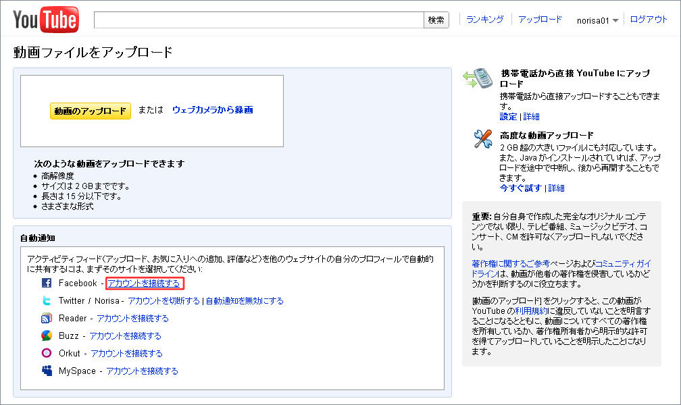The height and width of the screenshot is (405, 681).
Task: Click the Reader feed icon
Action: (x=47, y=318)
